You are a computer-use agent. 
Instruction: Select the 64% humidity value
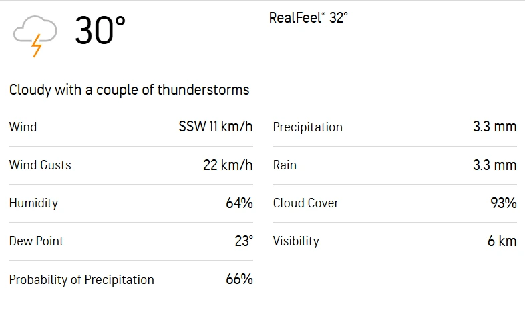(x=239, y=203)
